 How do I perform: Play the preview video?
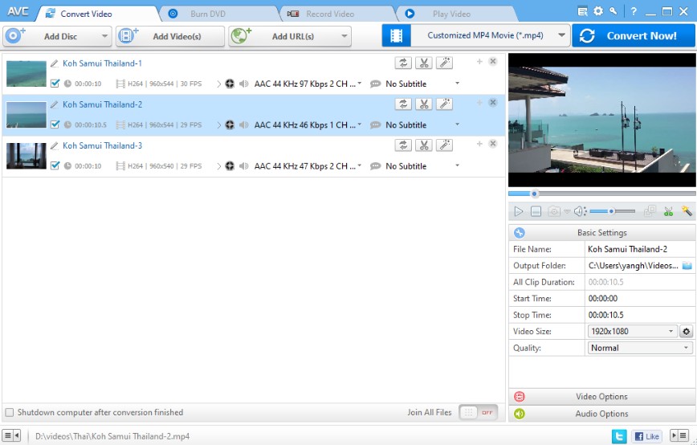point(518,211)
